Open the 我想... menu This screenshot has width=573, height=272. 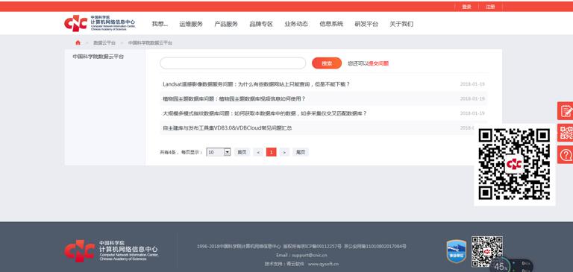coord(160,24)
